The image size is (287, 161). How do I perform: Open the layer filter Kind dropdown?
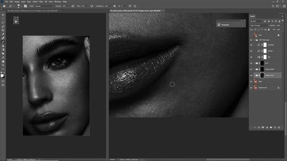(x=256, y=21)
